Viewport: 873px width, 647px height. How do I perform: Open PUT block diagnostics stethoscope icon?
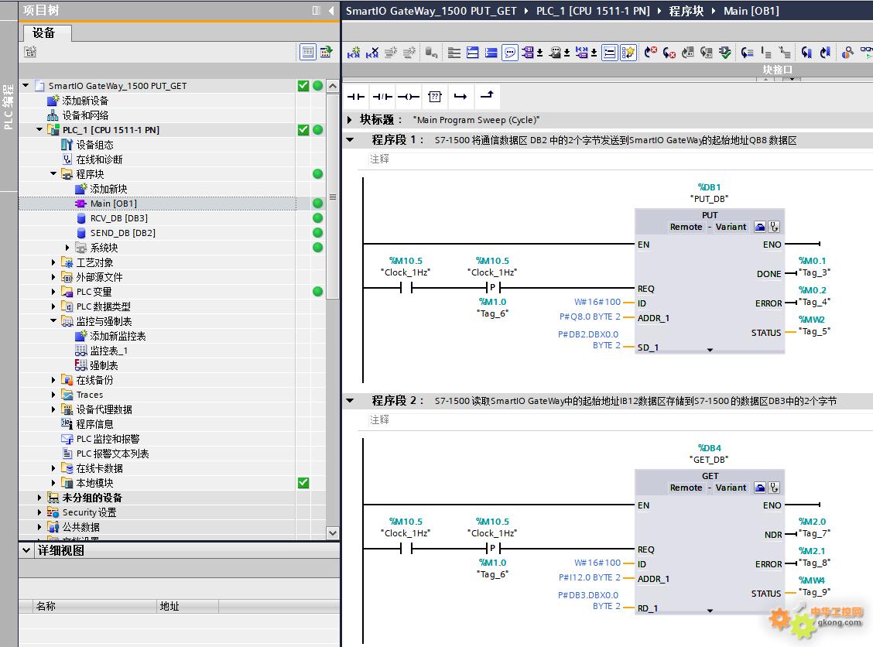click(774, 227)
